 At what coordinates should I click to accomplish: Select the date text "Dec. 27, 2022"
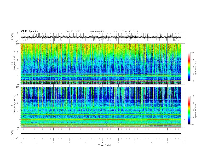click(73, 31)
